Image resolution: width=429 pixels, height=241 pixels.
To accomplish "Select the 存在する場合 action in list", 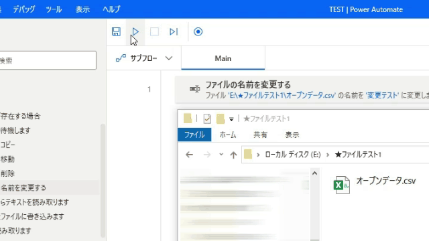I will [21, 116].
